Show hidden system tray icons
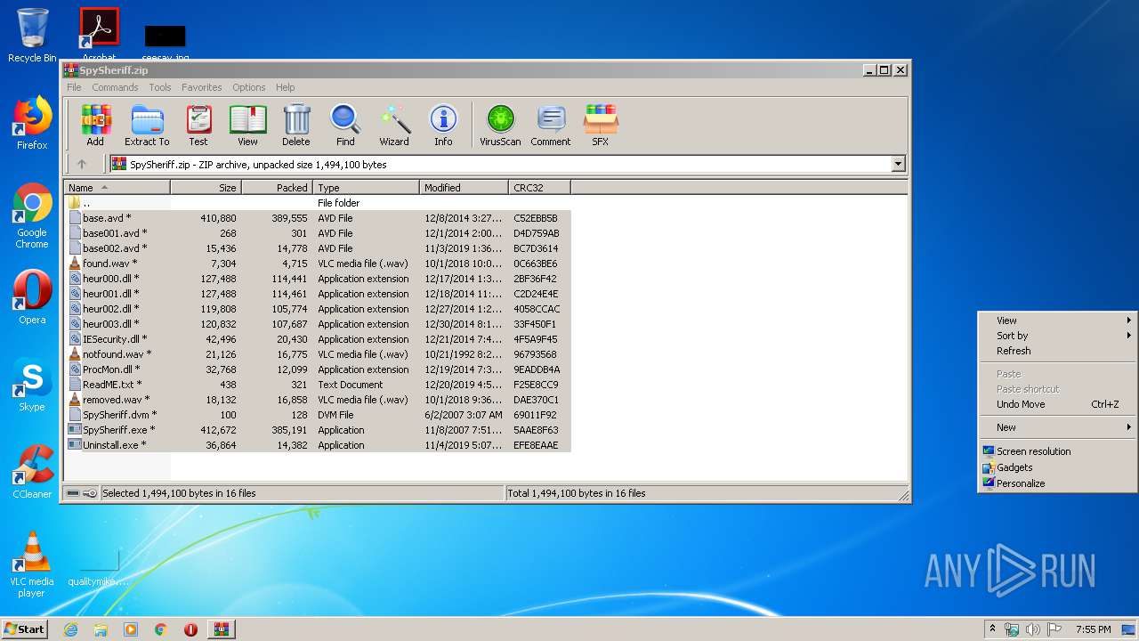The height and width of the screenshot is (641, 1139). [x=992, y=629]
